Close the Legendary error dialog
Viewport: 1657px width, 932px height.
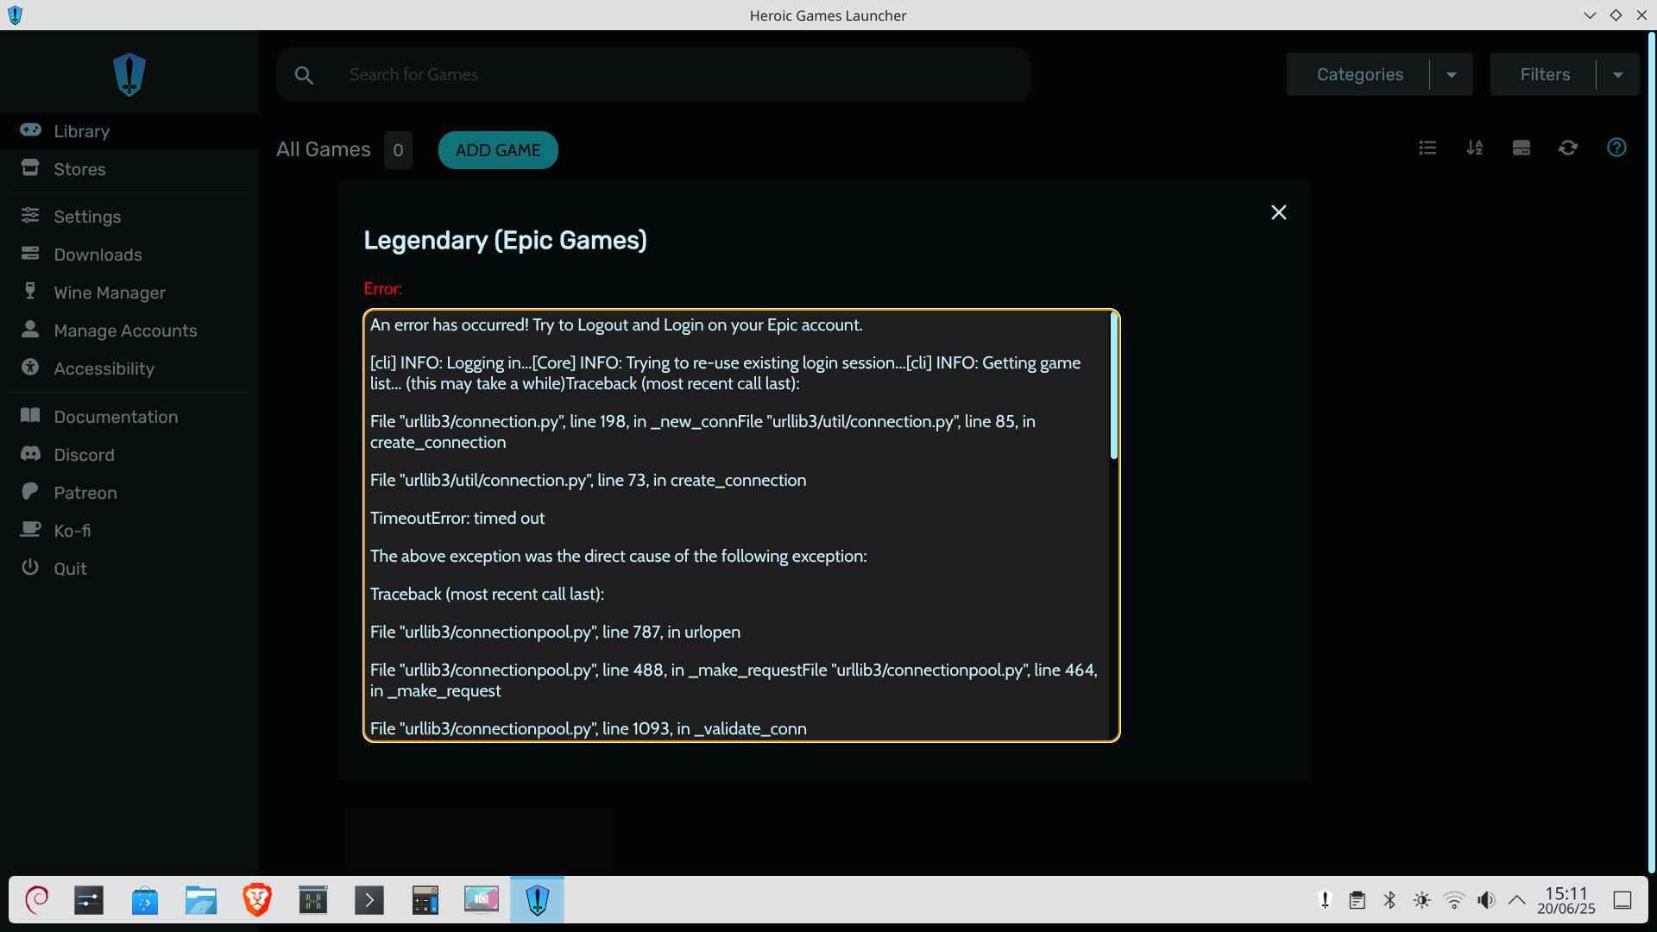[1278, 212]
